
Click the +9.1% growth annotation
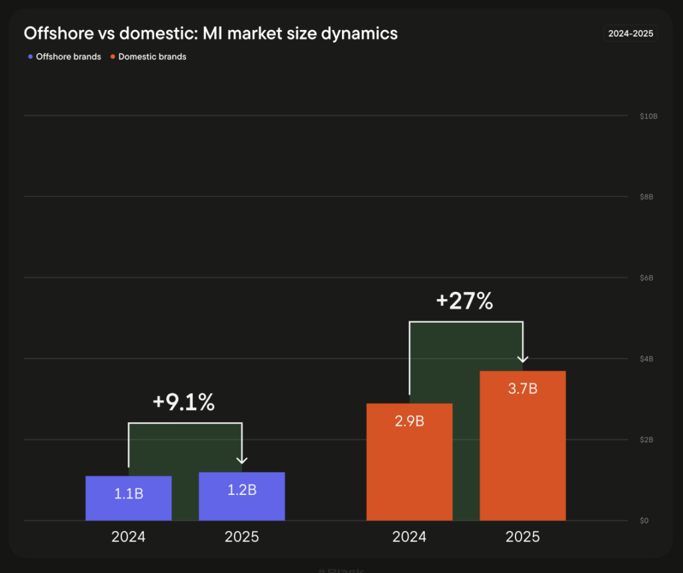point(183,402)
